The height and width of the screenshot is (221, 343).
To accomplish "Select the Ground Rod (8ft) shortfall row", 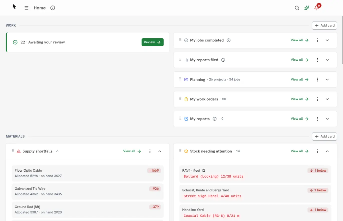I will click(88, 209).
